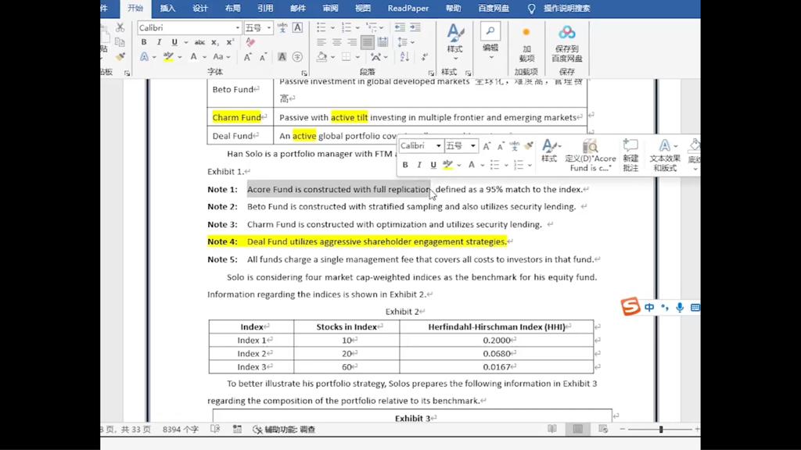Expand the bullet list style arrow
Image resolution: width=801 pixels, height=450 pixels.
point(332,27)
